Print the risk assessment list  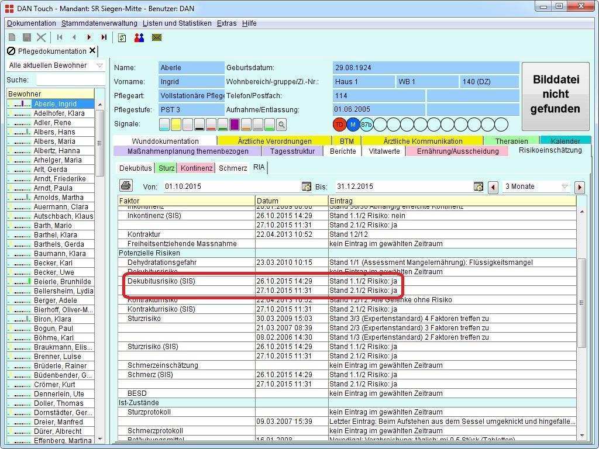point(126,186)
